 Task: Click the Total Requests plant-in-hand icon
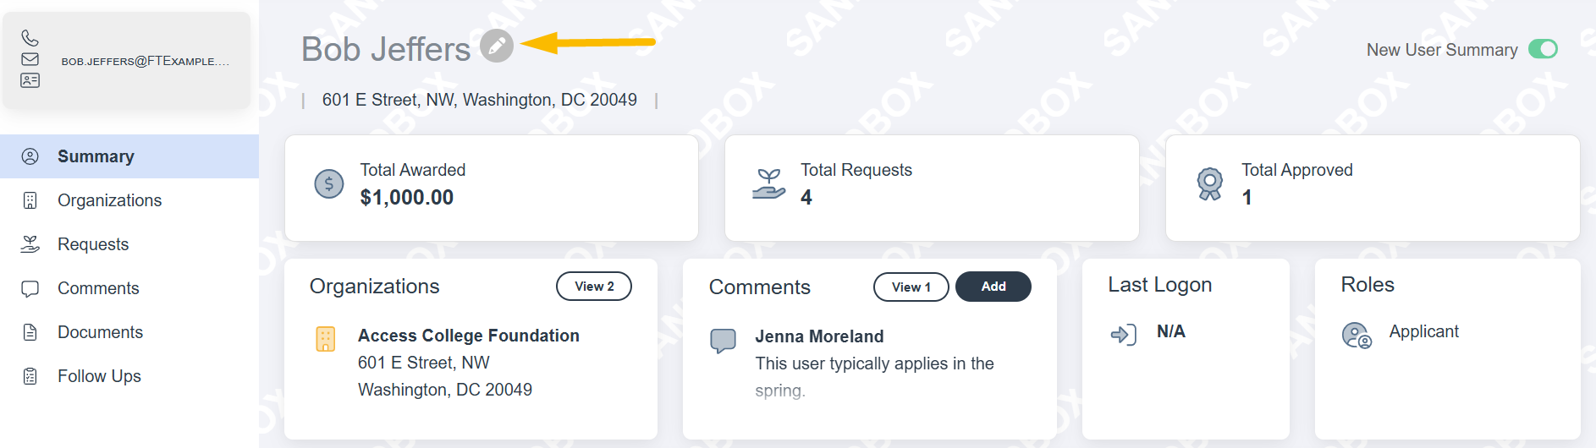click(x=769, y=183)
